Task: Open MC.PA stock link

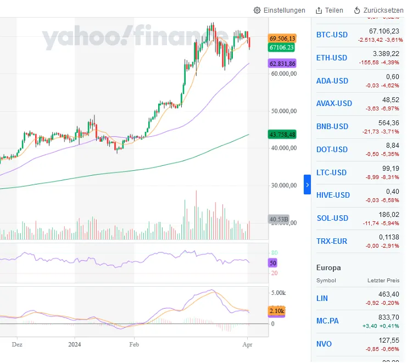Action: (327, 321)
